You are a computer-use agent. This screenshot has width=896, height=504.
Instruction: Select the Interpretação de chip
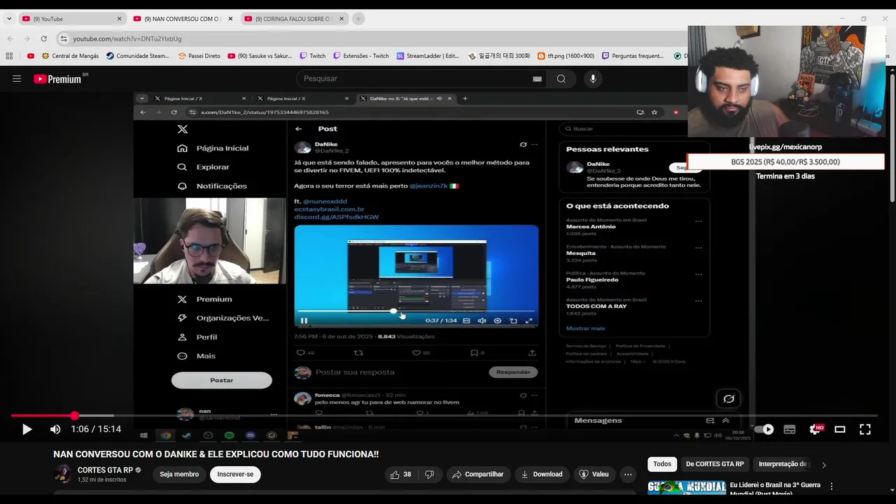coord(783,464)
